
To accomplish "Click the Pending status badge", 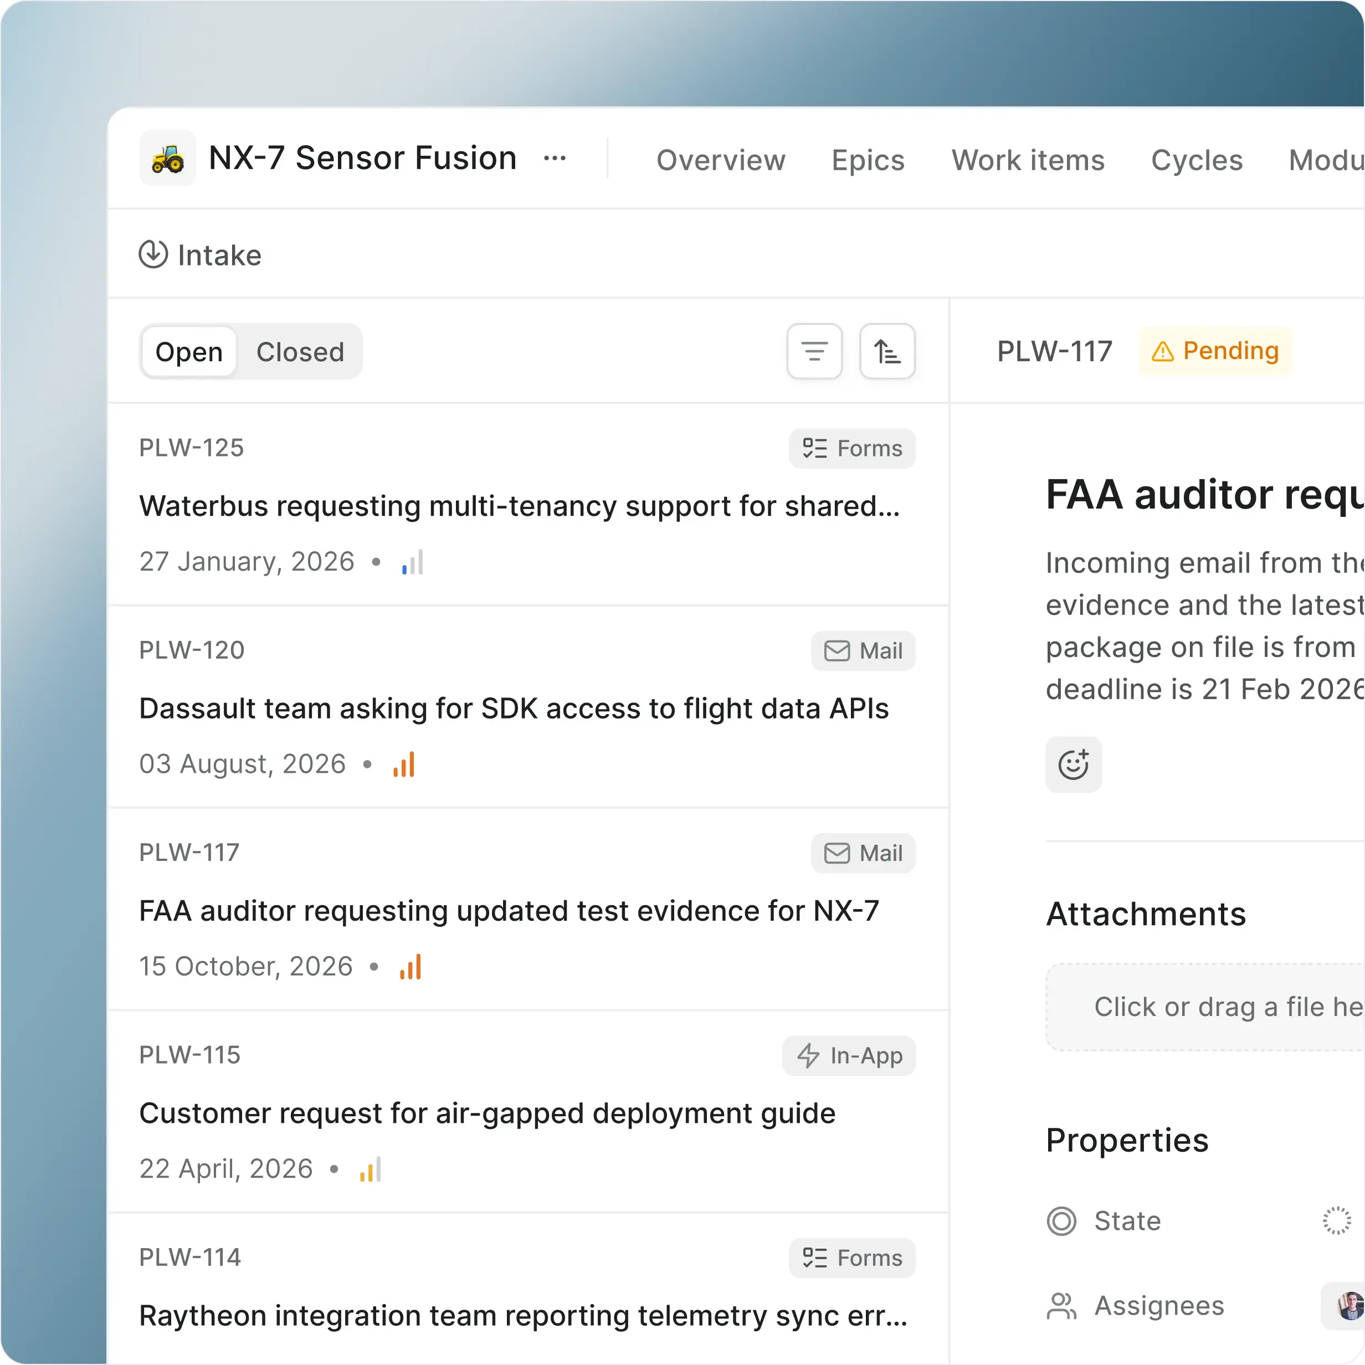I will [x=1215, y=351].
